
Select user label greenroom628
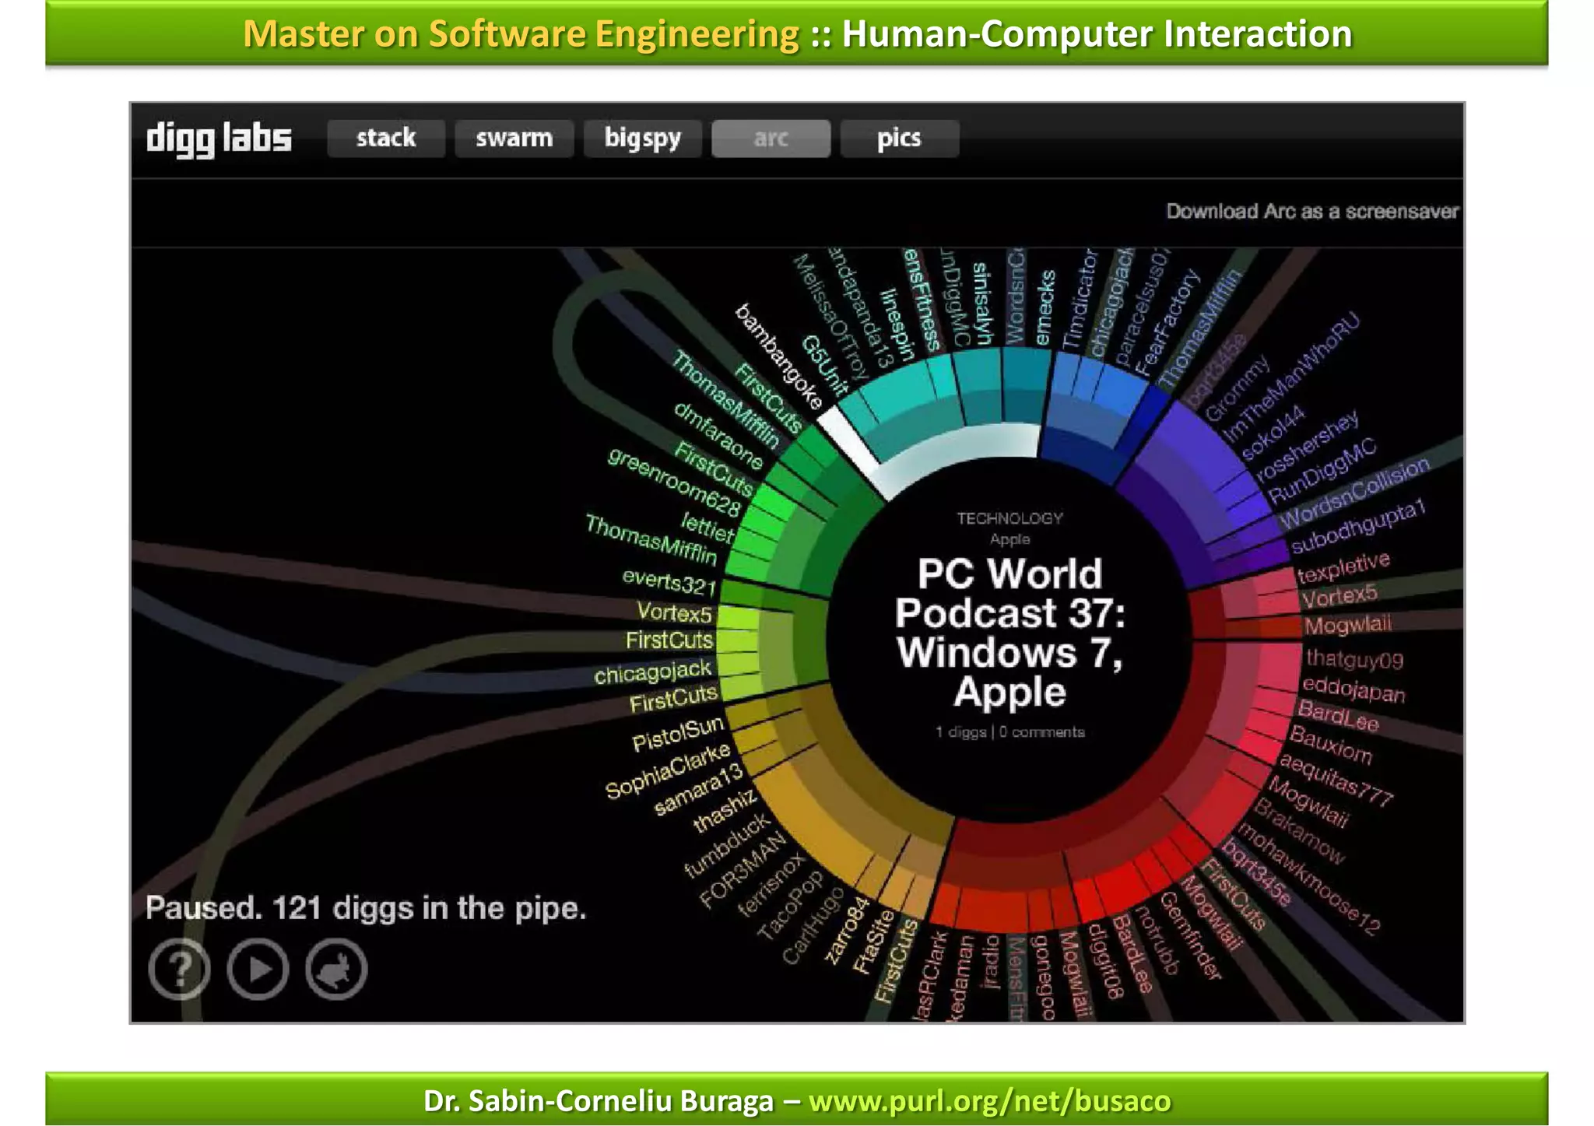[676, 482]
